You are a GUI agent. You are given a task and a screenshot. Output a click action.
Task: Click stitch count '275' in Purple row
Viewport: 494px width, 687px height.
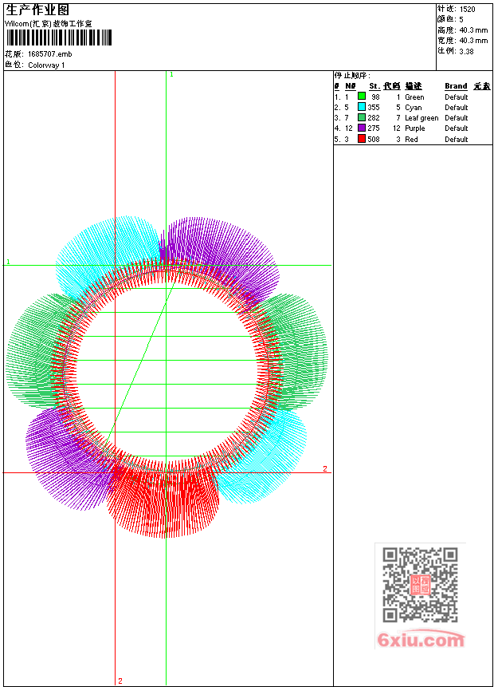[374, 128]
